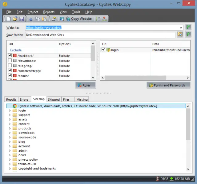Click green arrow icon beside Website field

(188, 27)
